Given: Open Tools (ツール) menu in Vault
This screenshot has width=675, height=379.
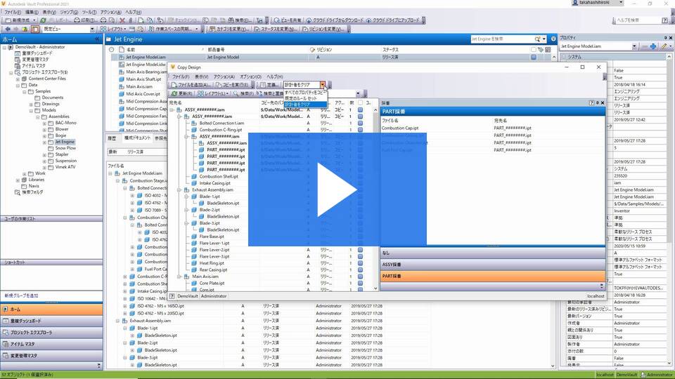Looking at the screenshot, I should (89, 12).
